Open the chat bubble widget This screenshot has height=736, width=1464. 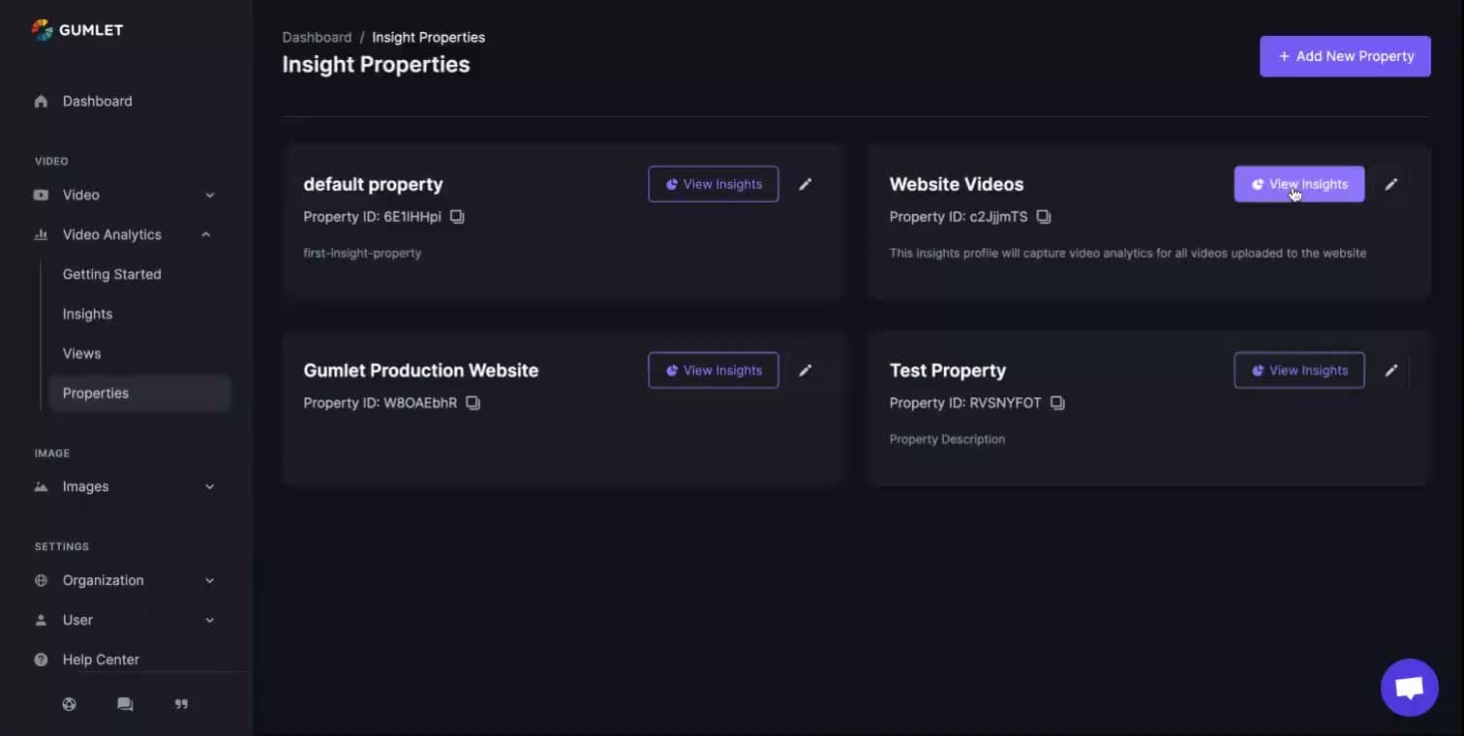[x=1409, y=688]
